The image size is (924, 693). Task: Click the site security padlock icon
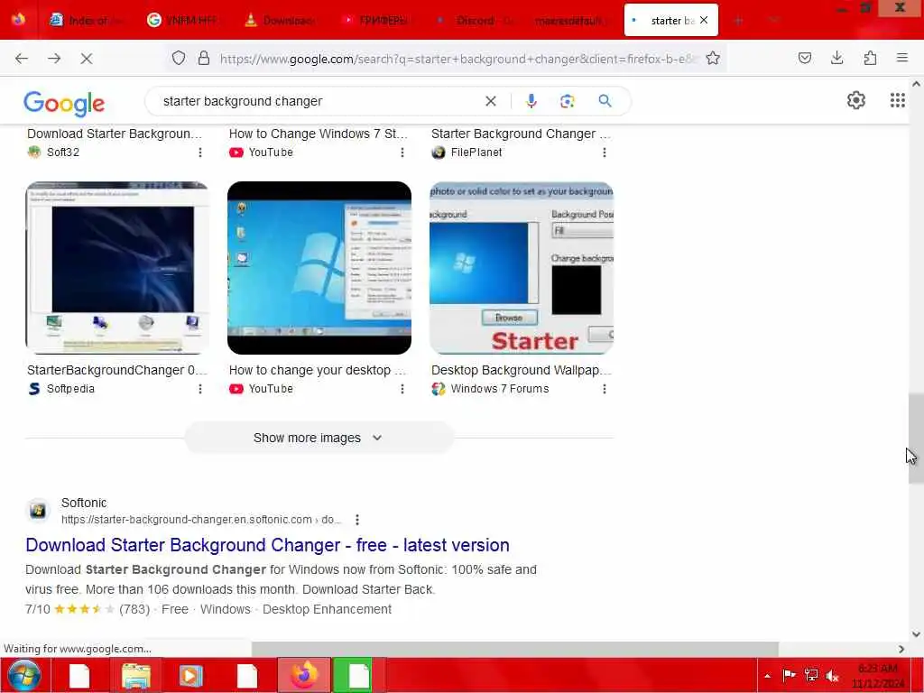click(204, 58)
